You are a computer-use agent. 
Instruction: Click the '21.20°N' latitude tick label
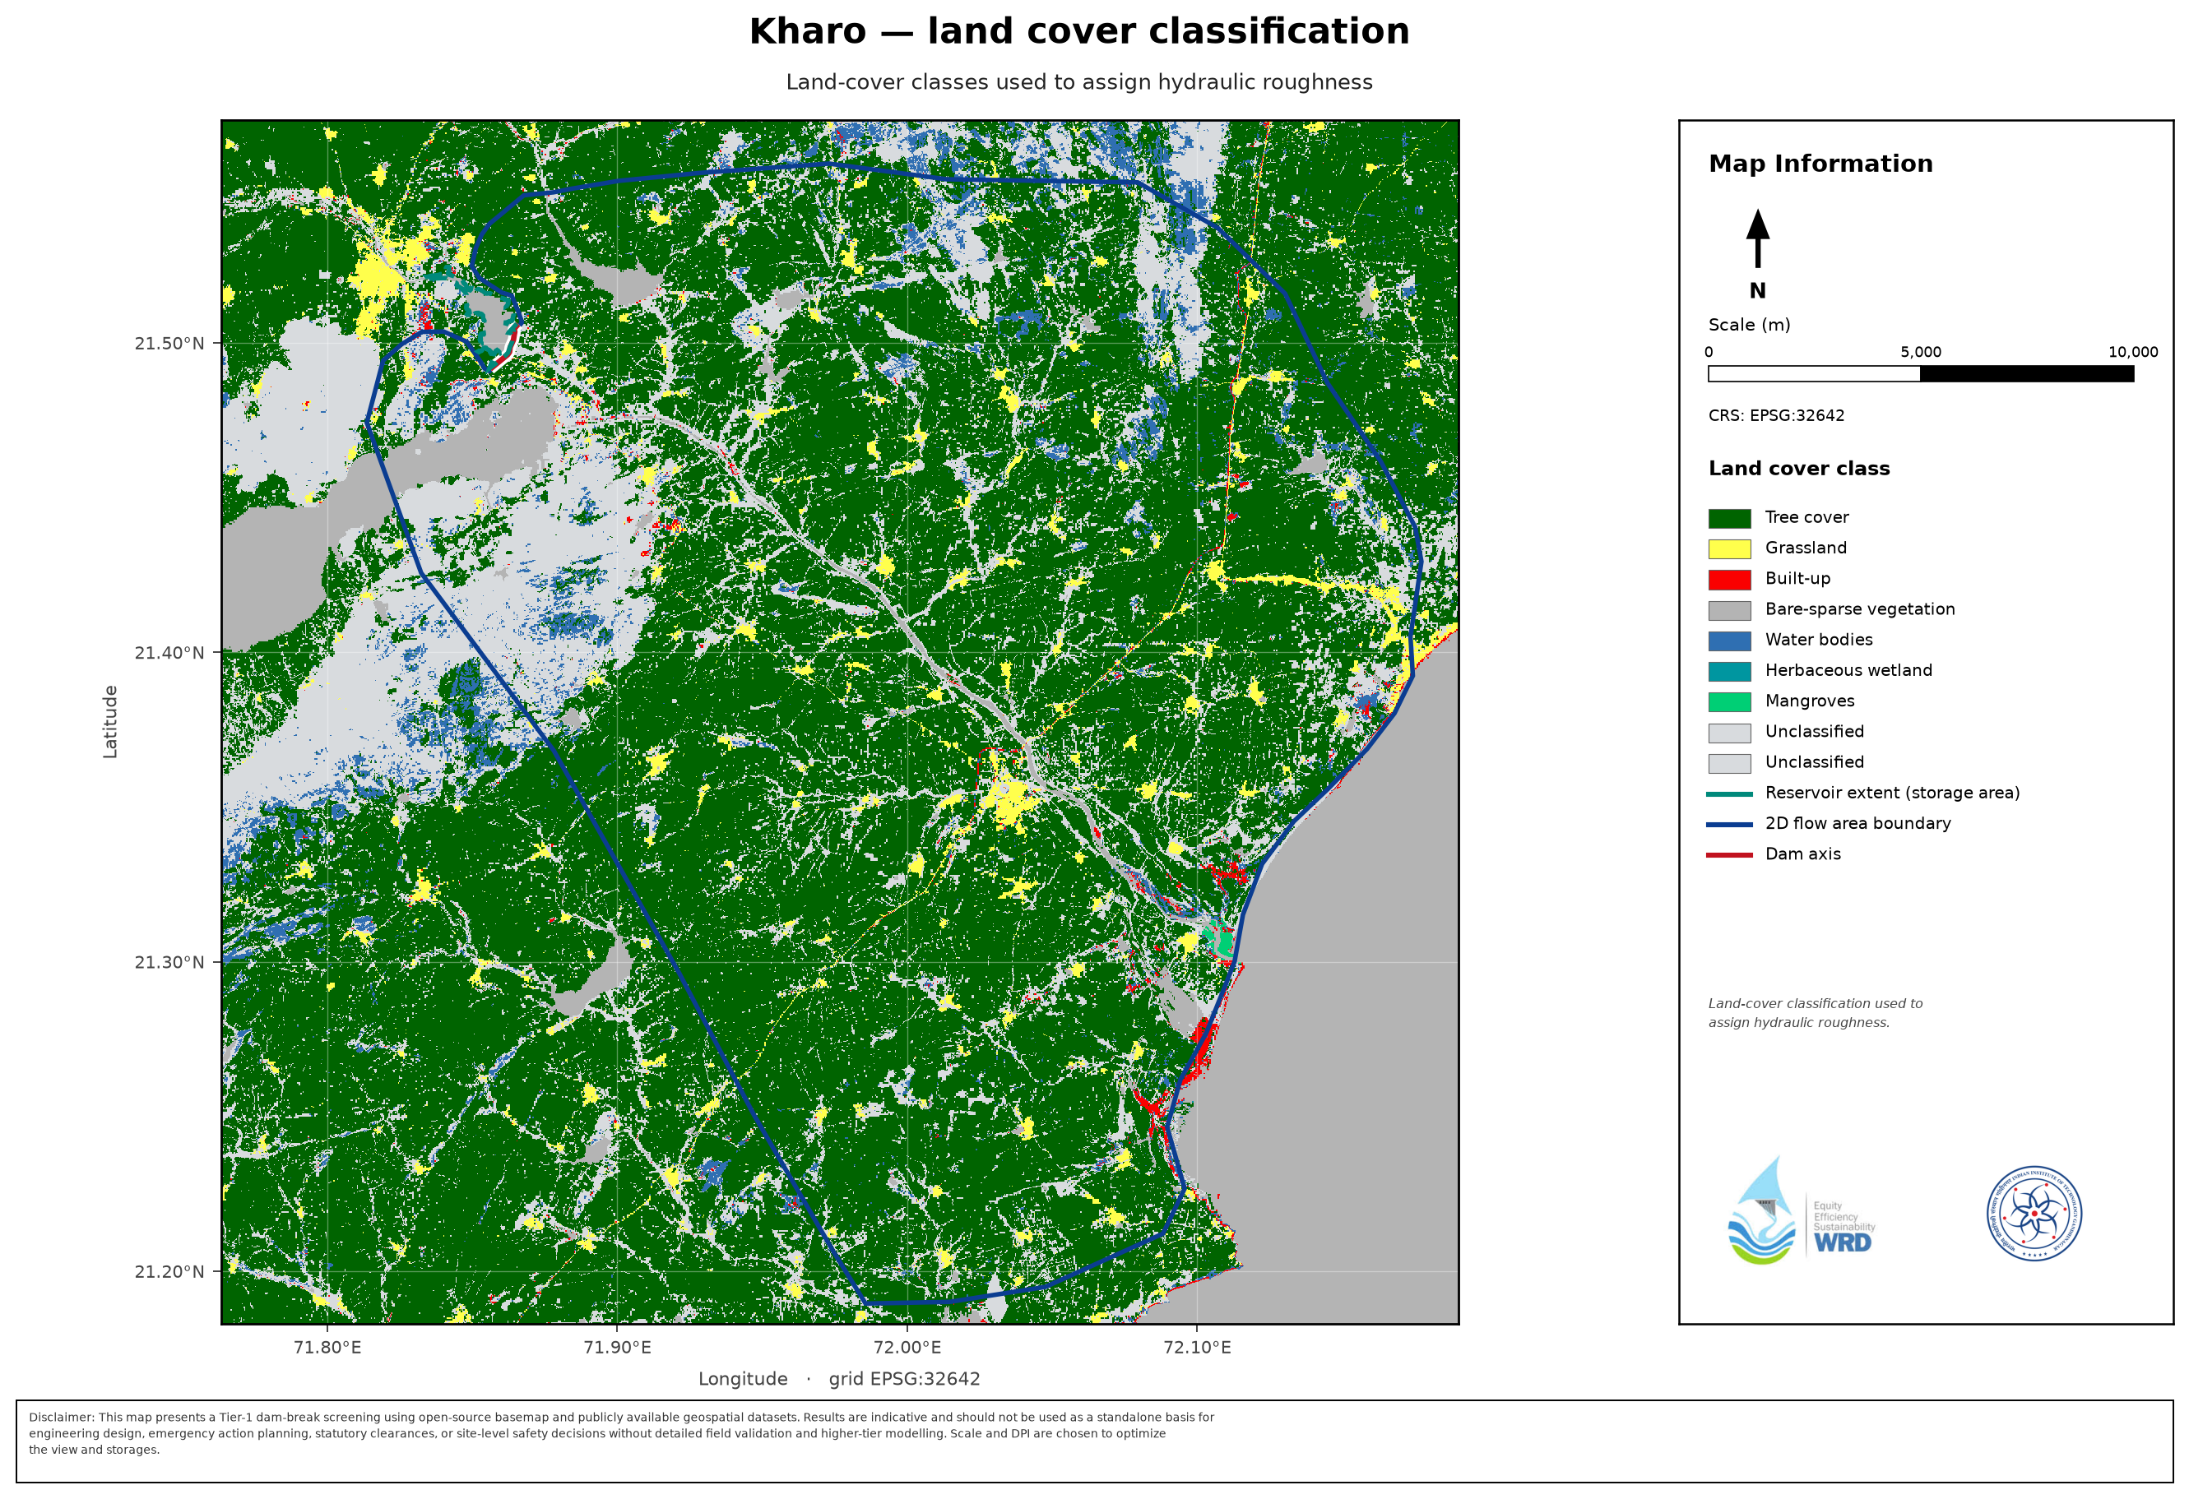(x=169, y=1272)
